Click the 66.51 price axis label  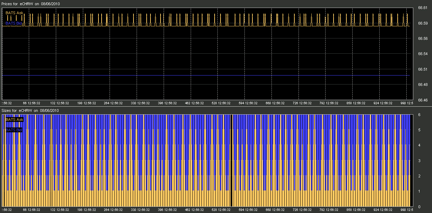tap(423, 69)
